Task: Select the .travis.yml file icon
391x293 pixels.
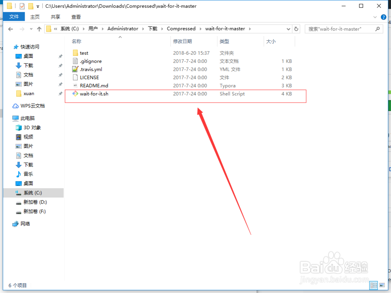Action: pyautogui.click(x=75, y=69)
